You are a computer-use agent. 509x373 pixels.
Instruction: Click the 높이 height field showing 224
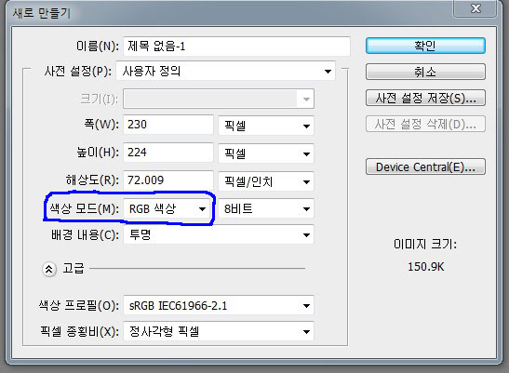point(168,153)
